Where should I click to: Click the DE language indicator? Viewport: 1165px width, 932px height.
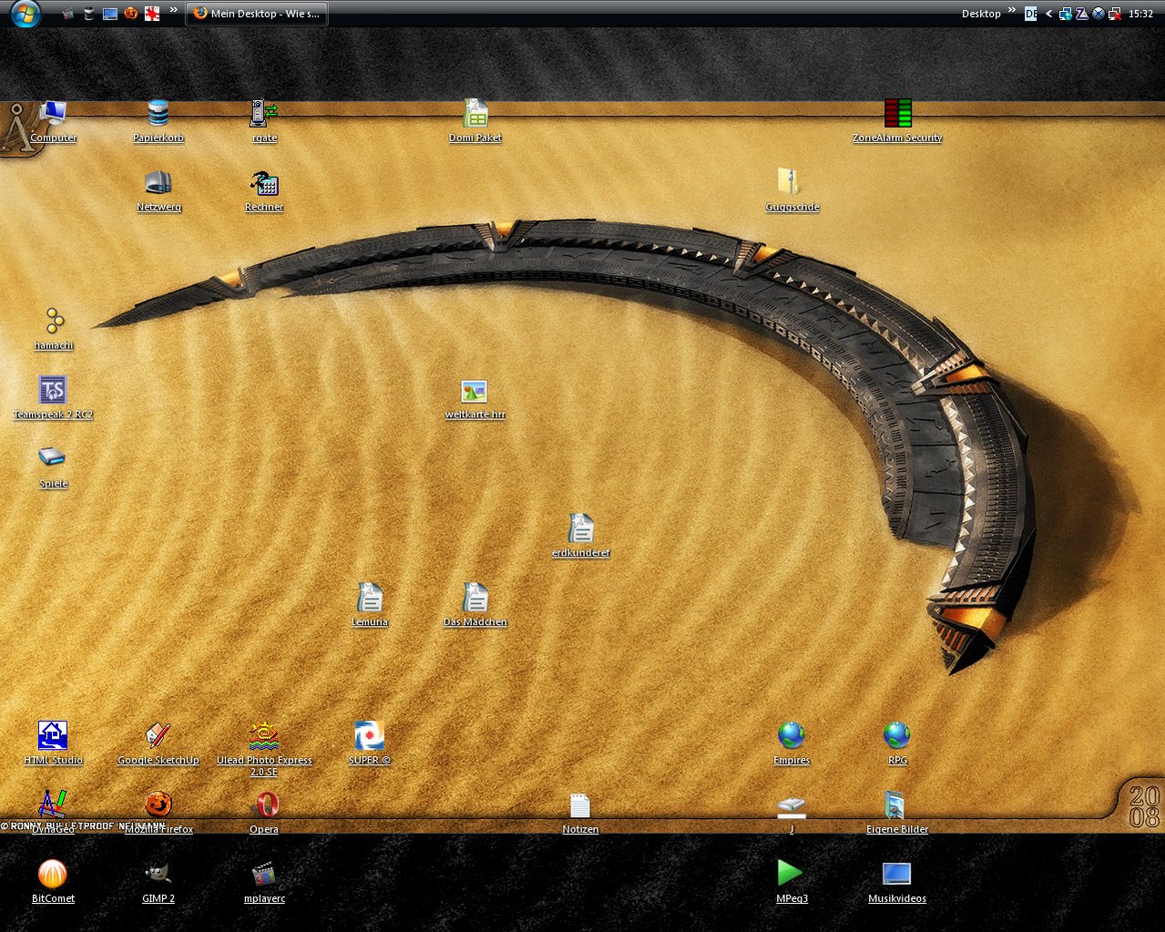1030,14
